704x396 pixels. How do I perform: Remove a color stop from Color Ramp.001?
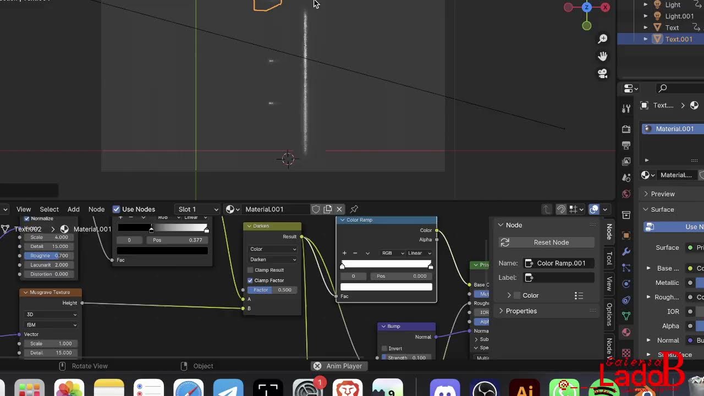[355, 253]
